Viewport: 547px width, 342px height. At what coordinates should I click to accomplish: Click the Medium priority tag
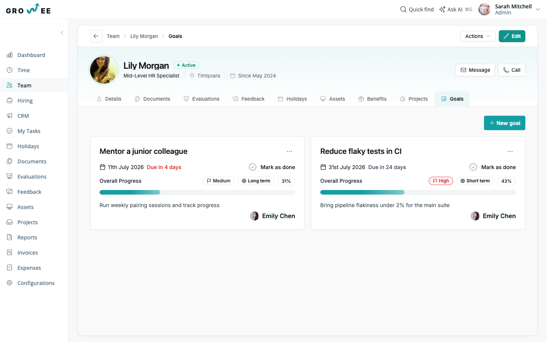(x=219, y=181)
